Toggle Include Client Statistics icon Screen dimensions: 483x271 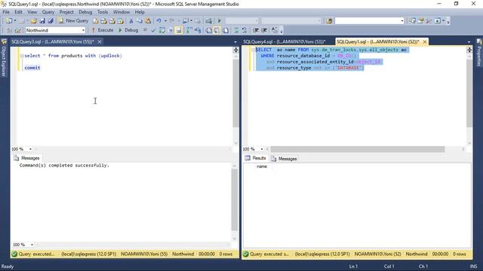(x=198, y=30)
